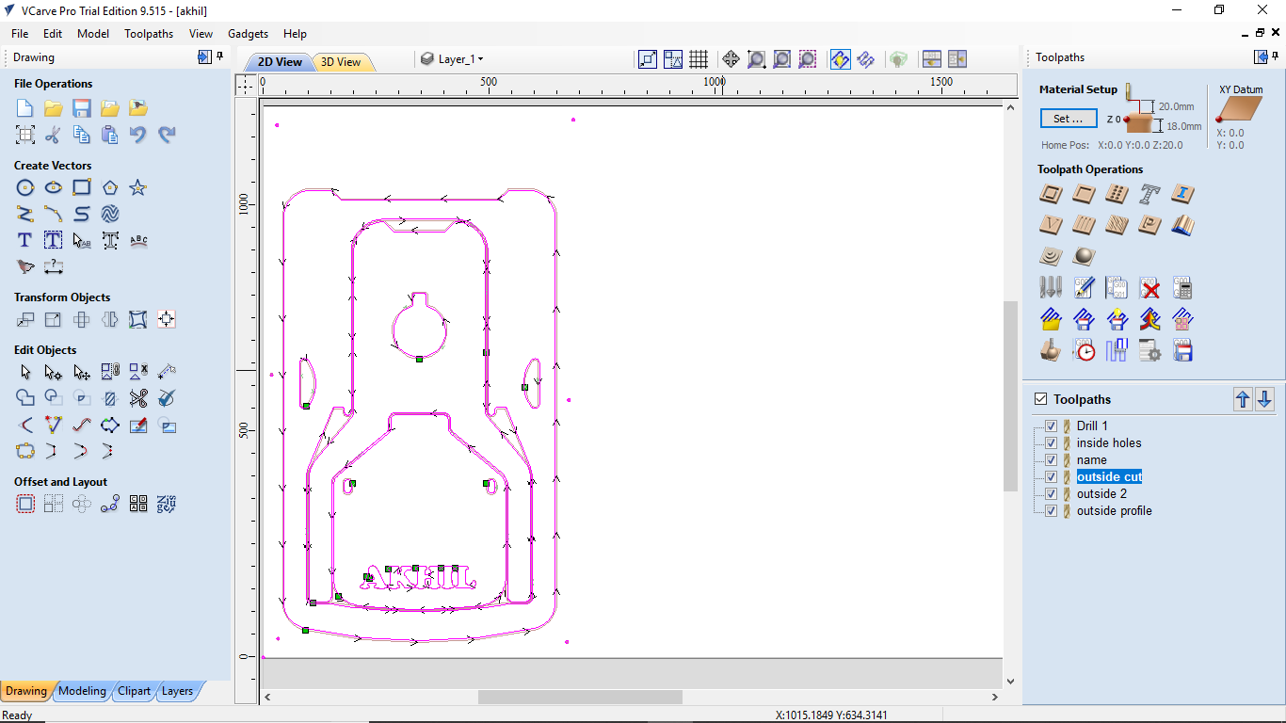
Task: Select the Drill 1 toolpath
Action: pos(1092,426)
